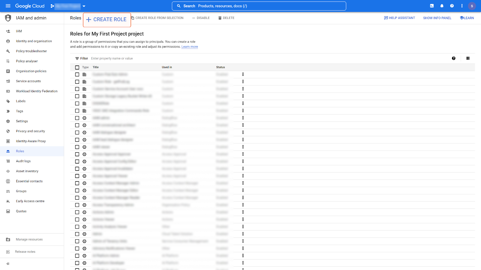Select Roles in the sidebar

click(32, 151)
